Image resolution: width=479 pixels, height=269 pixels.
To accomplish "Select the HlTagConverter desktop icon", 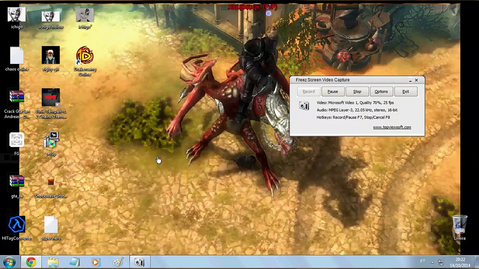I will pos(17,228).
